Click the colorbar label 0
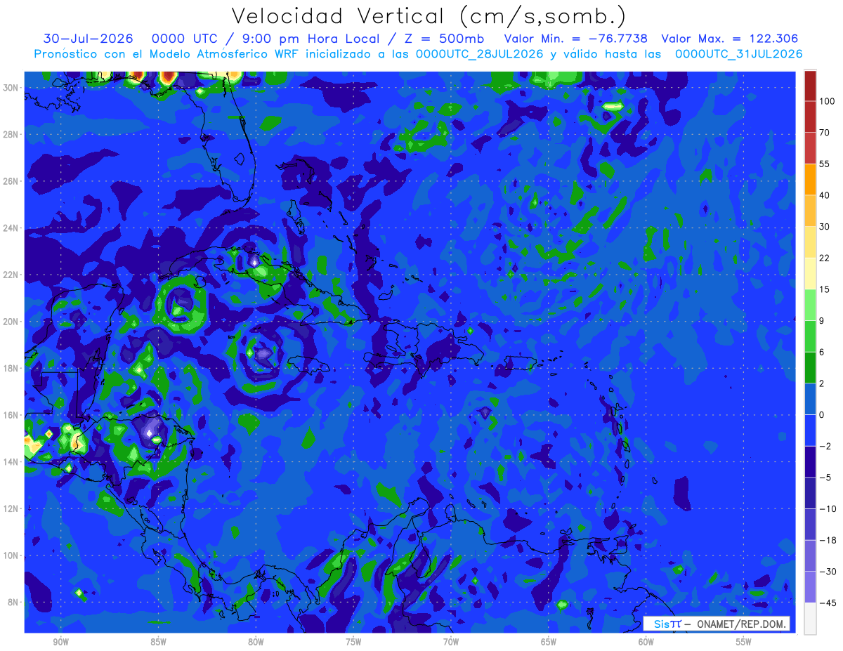The height and width of the screenshot is (651, 843). [823, 414]
